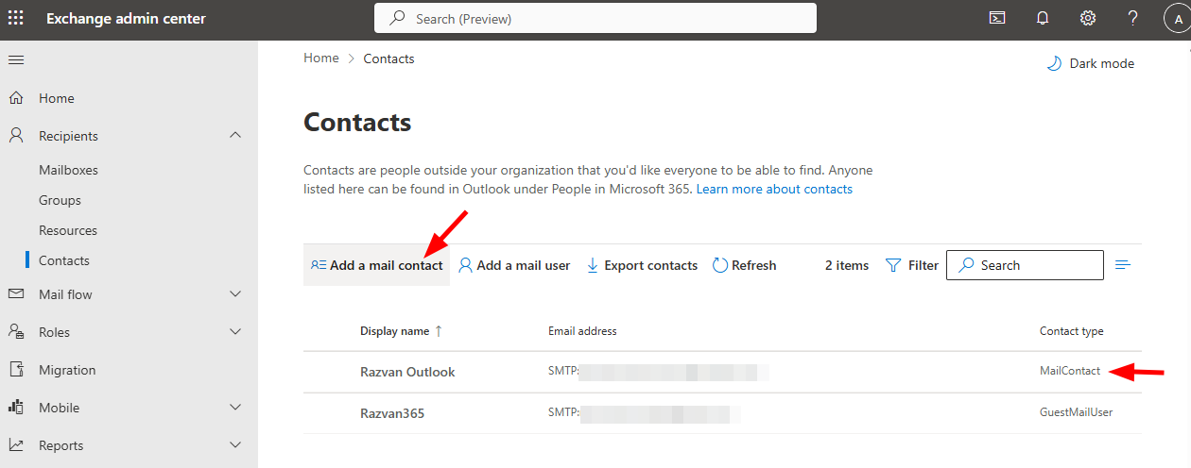Toggle Dark mode
The image size is (1191, 468).
pos(1090,63)
